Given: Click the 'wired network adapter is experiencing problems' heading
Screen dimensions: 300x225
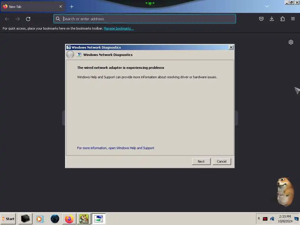Looking at the screenshot, I should pyautogui.click(x=120, y=68).
